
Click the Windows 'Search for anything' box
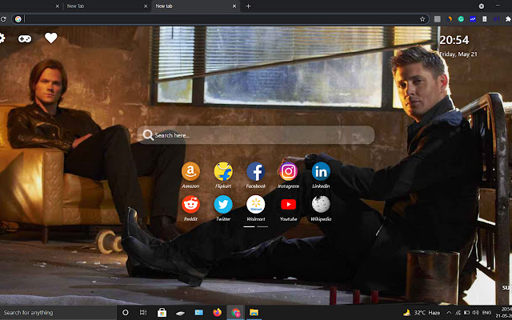tap(58, 313)
